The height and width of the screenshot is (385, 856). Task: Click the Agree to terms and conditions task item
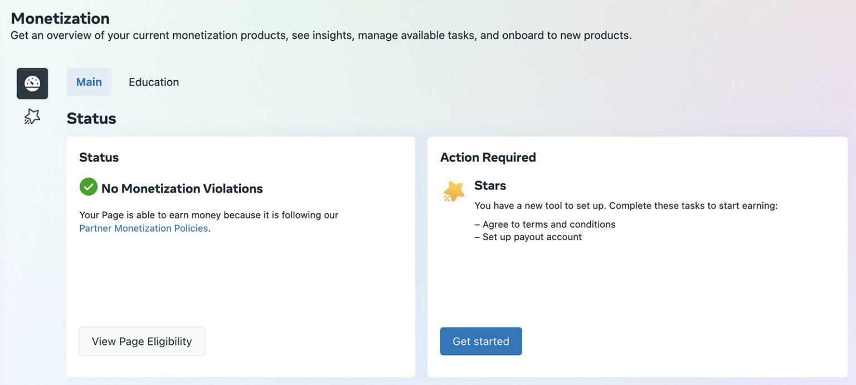click(x=545, y=224)
